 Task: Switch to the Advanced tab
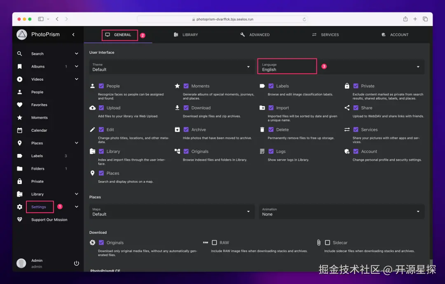(255, 35)
